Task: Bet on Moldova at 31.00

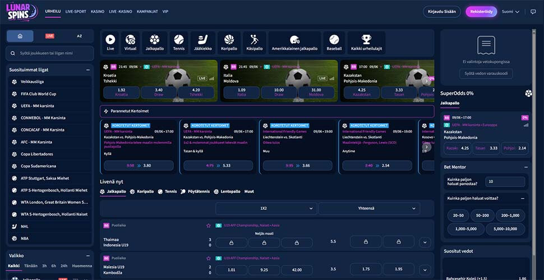Action: point(316,92)
